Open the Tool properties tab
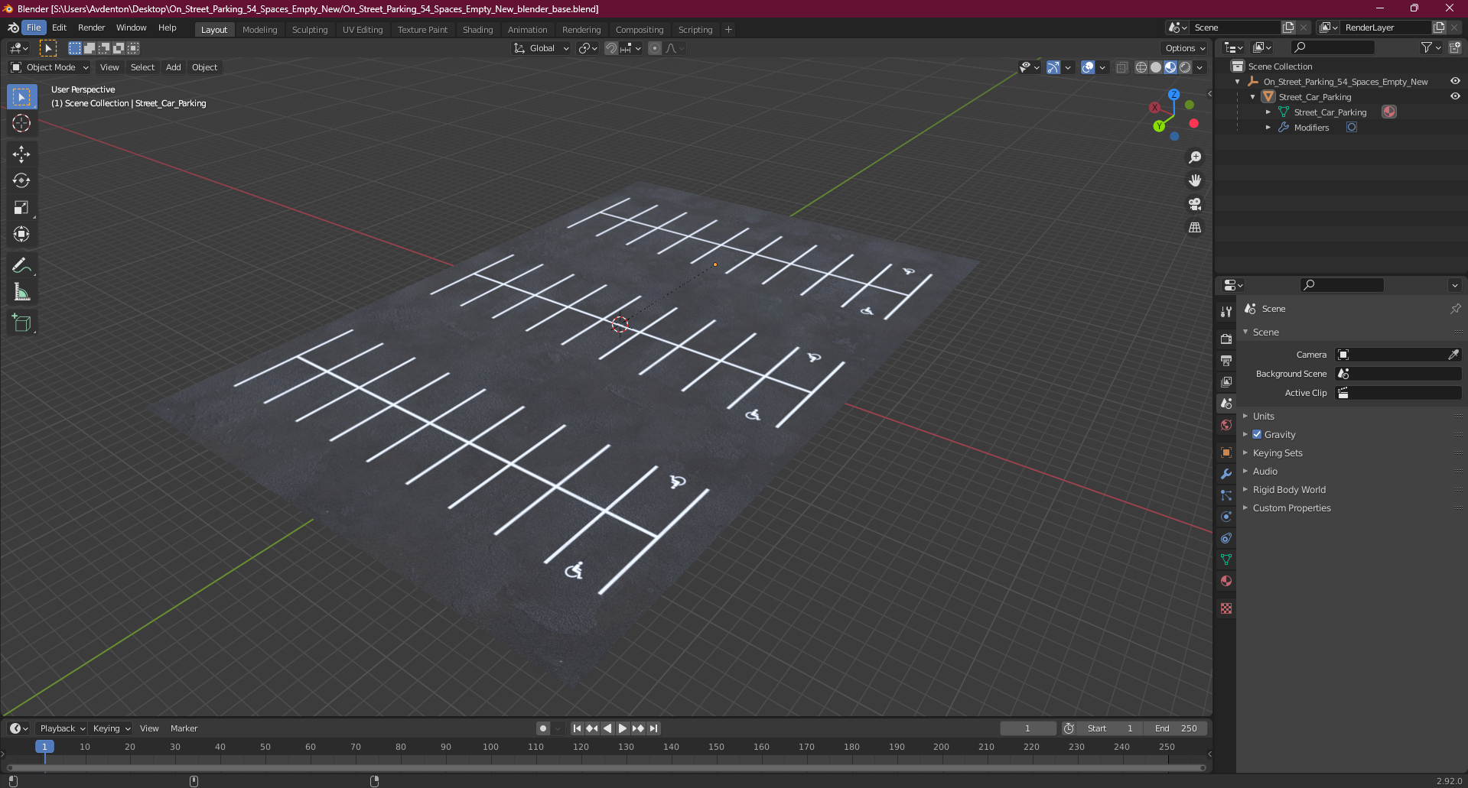The height and width of the screenshot is (788, 1468). (x=1226, y=311)
